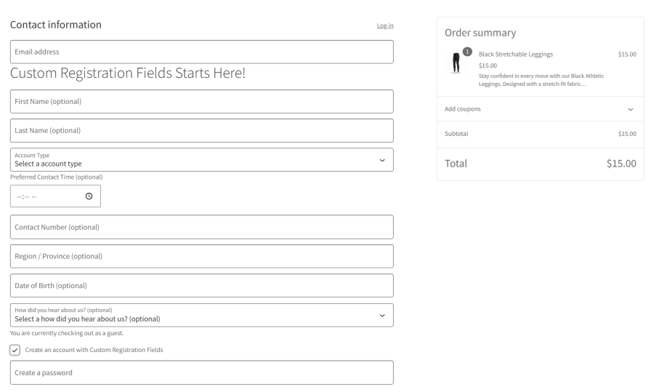This screenshot has height=392, width=651.
Task: Click the quantity badge on the leggings image
Action: pyautogui.click(x=467, y=52)
